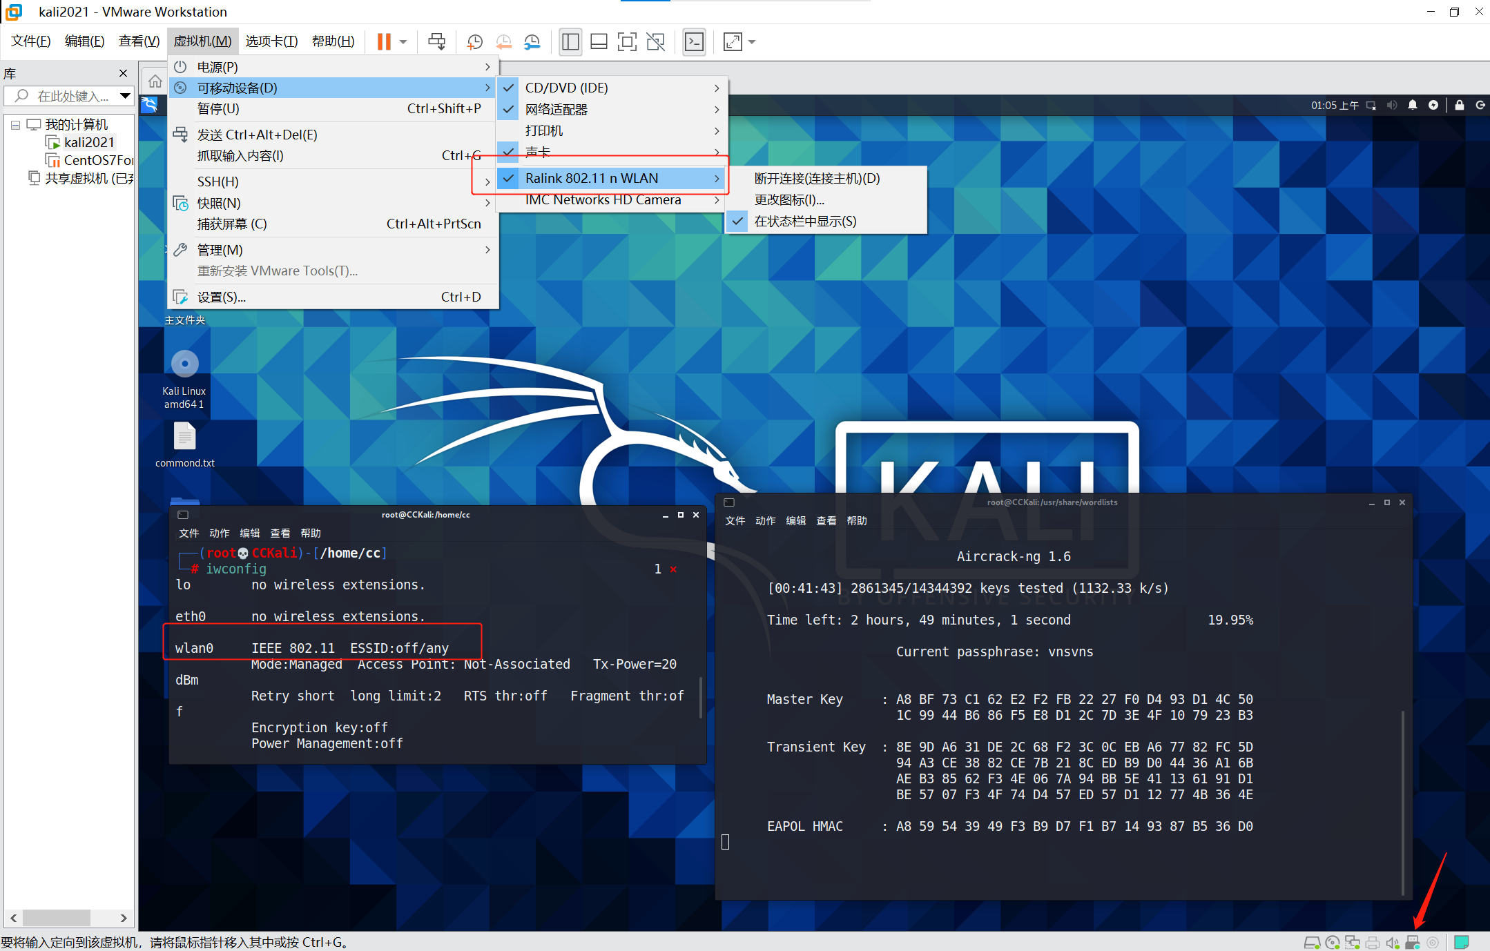Open snapshot manager wrench-clock icon

[x=532, y=42]
